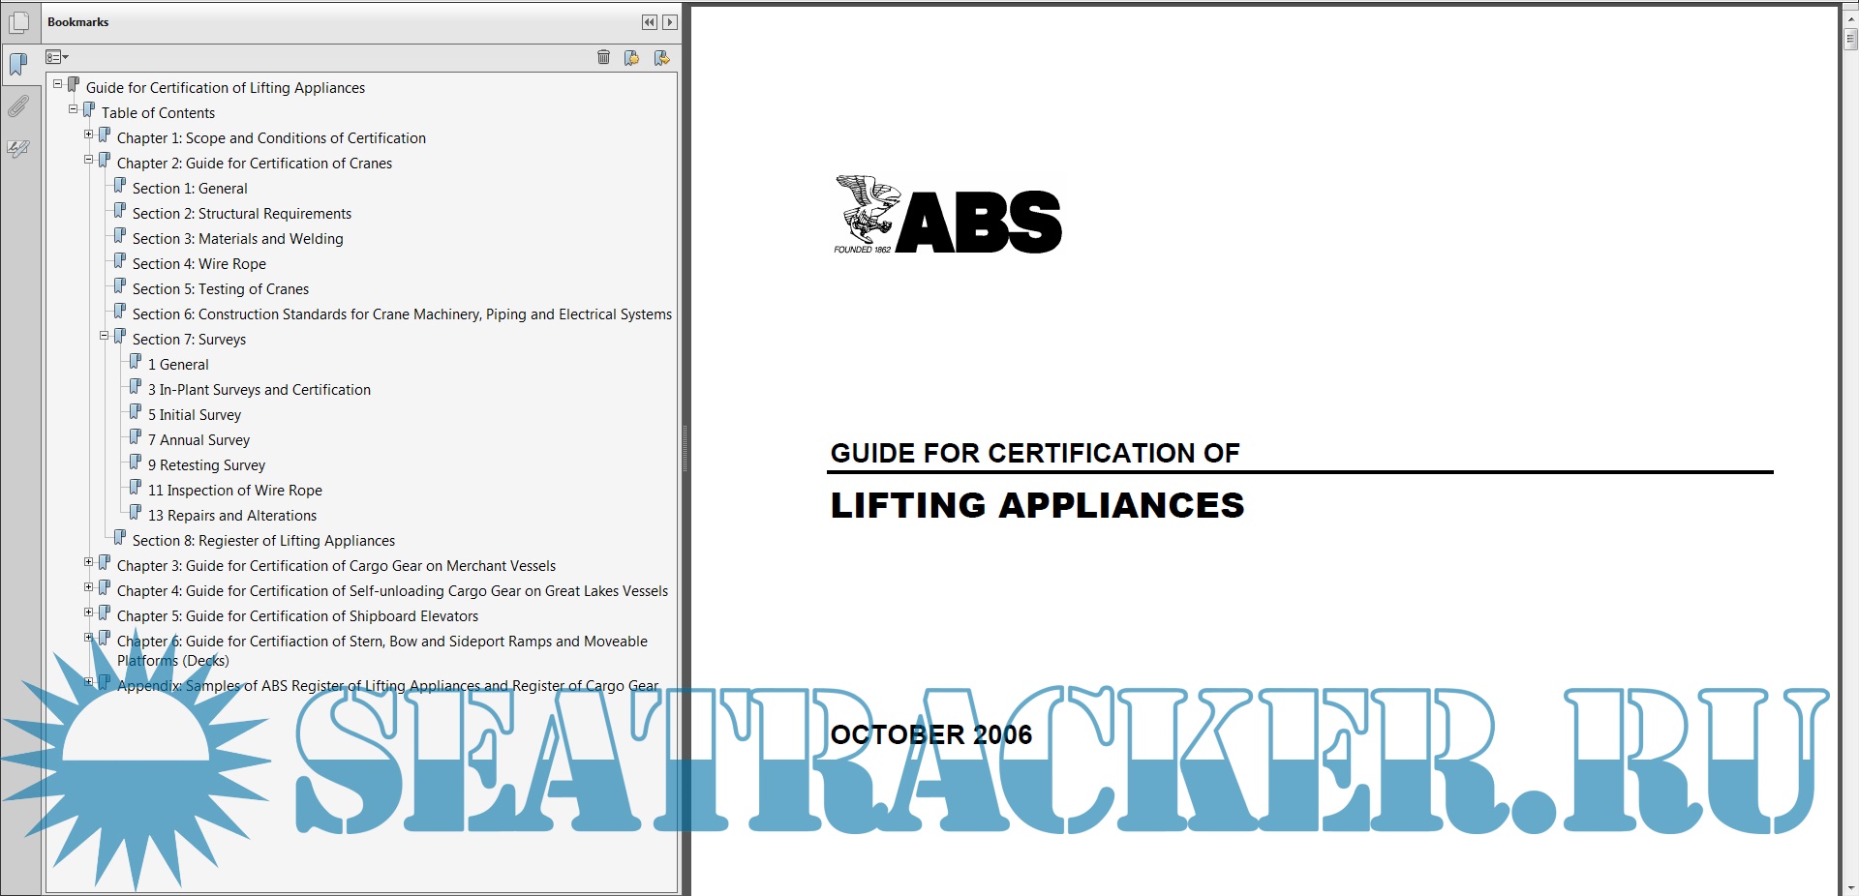Jump to 13 Repairs and Alterations
The width and height of the screenshot is (1859, 896).
(231, 516)
